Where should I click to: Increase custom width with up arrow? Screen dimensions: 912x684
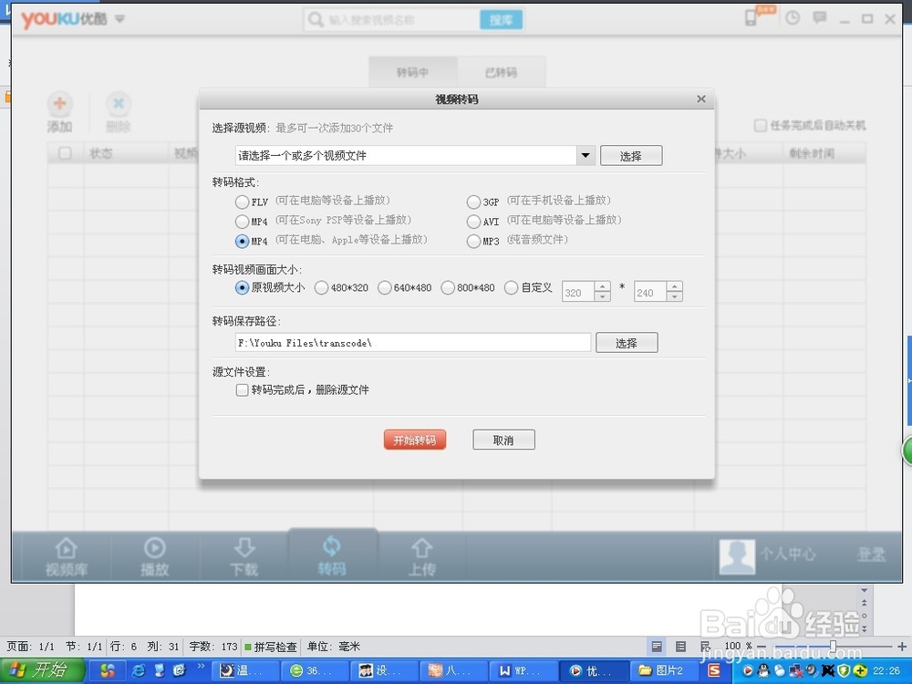point(603,286)
